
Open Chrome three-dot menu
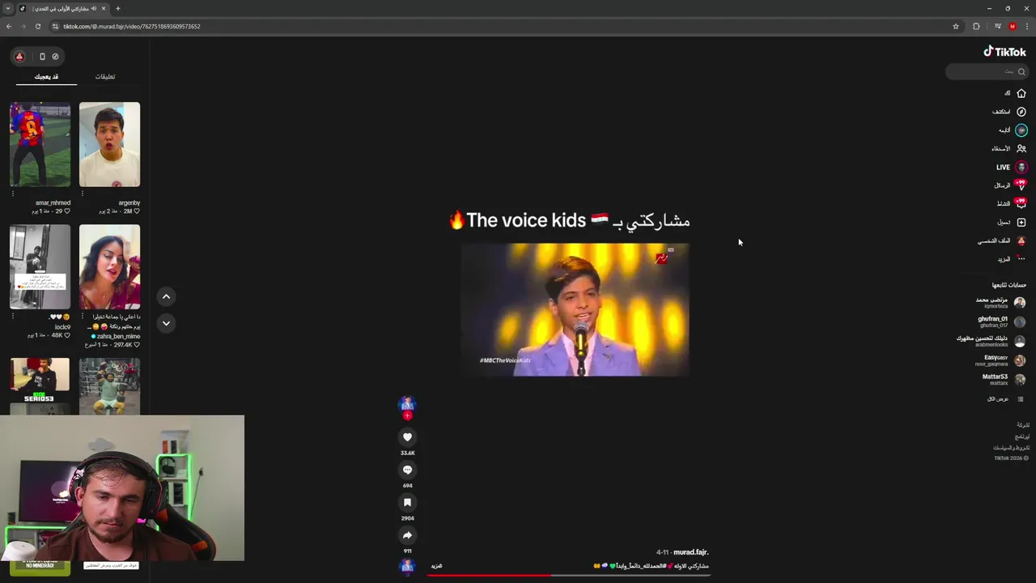[x=1026, y=26]
